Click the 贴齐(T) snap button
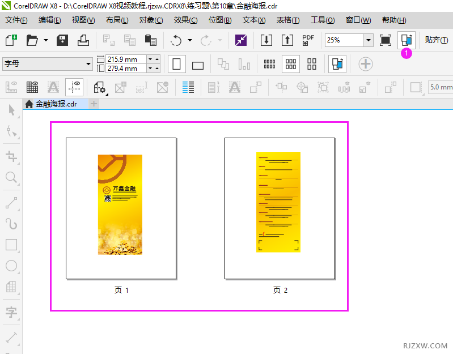Screen dimensions: 453x354 click(436, 40)
